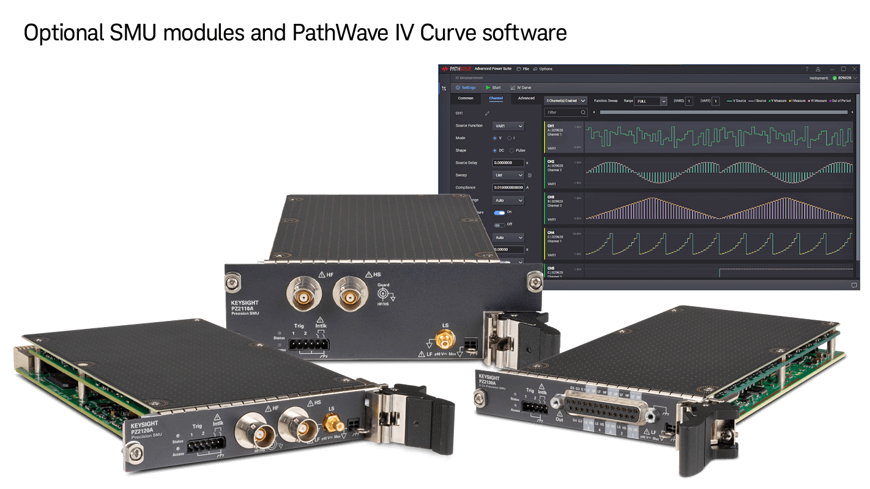Switch to the Common tab
The height and width of the screenshot is (489, 870).
[x=466, y=98]
